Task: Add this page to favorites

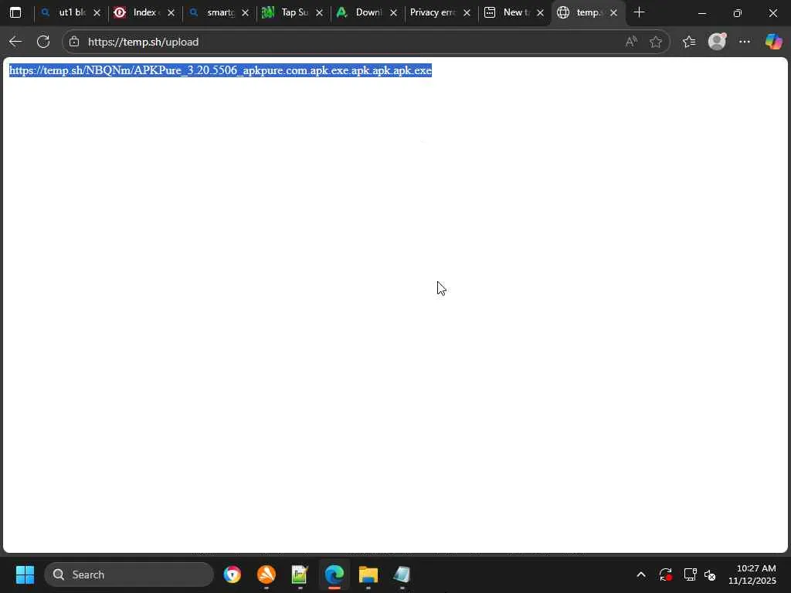Action: (x=656, y=42)
